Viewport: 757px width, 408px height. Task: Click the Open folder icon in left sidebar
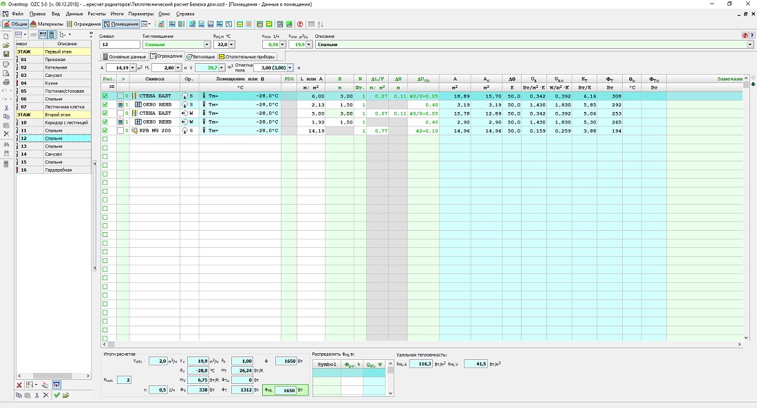(x=6, y=45)
